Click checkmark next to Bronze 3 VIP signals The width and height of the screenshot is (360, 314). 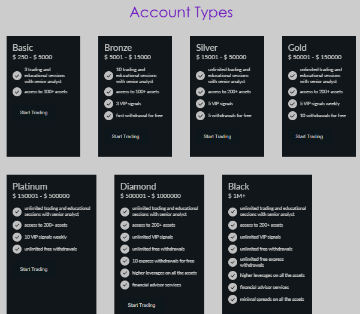108,103
